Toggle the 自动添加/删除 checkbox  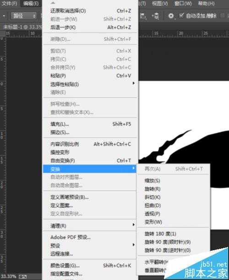181,16
